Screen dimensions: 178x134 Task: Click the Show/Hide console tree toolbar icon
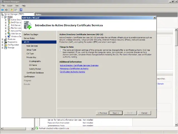[16, 10]
